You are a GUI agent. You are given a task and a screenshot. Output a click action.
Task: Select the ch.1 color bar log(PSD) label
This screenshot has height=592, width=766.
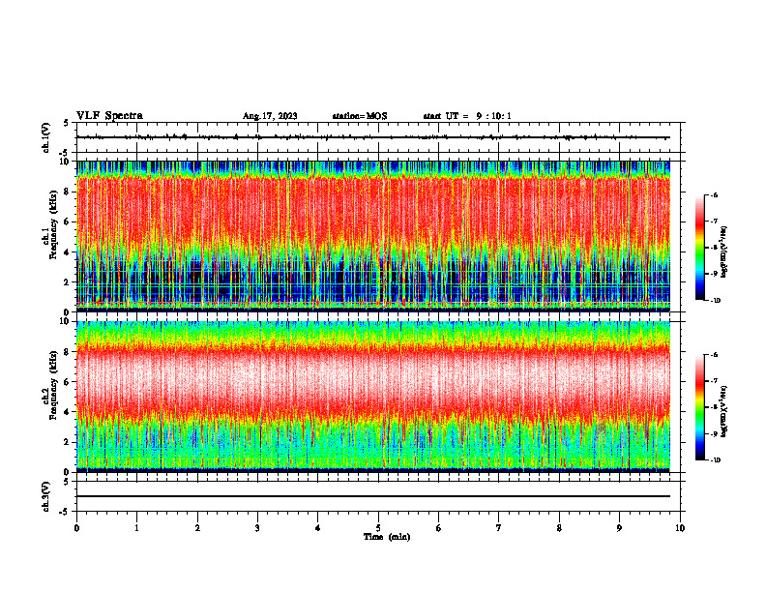point(724,252)
